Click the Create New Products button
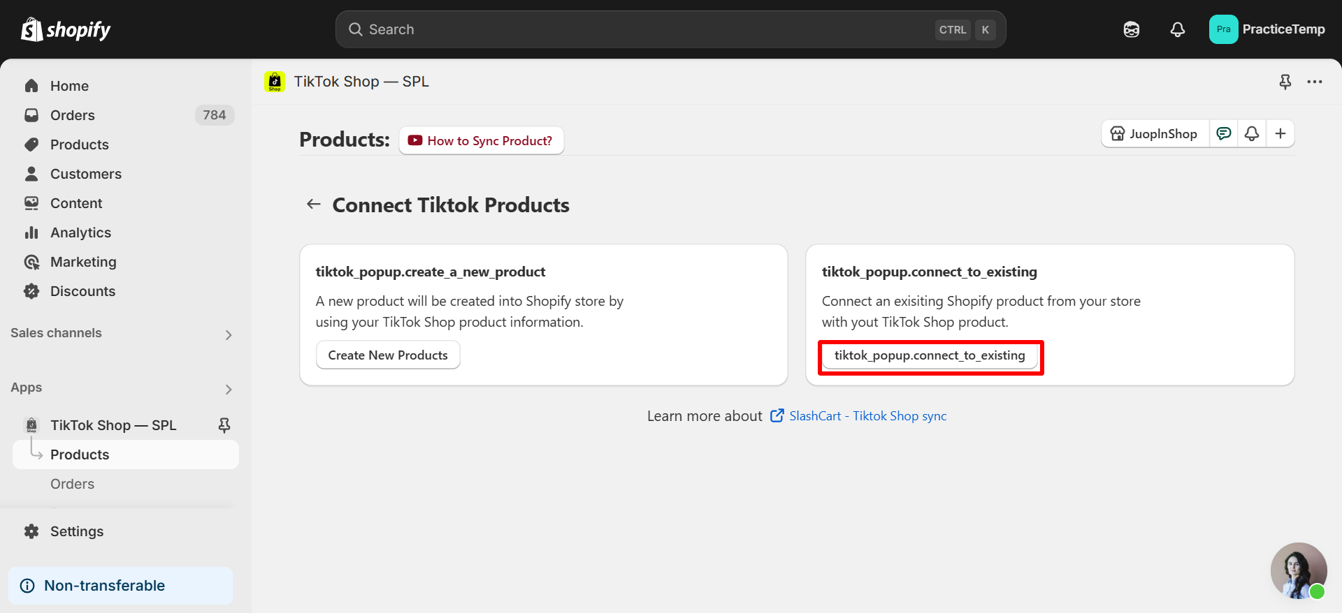This screenshot has width=1342, height=613. click(388, 355)
